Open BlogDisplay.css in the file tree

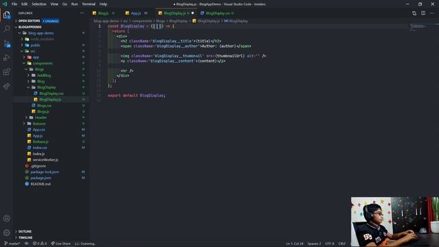click(51, 93)
